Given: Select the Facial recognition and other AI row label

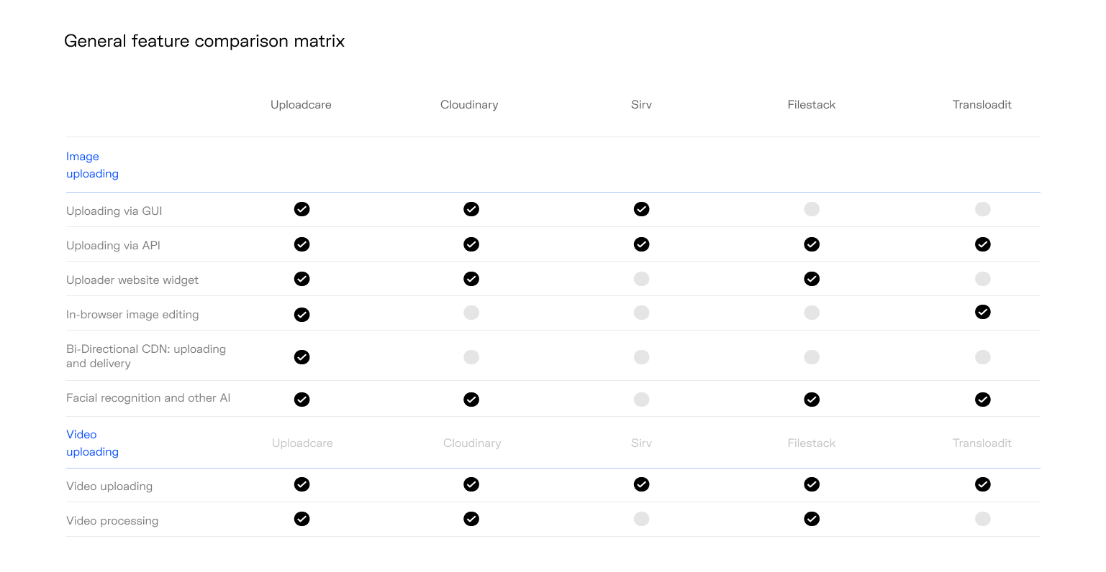Looking at the screenshot, I should (x=148, y=397).
